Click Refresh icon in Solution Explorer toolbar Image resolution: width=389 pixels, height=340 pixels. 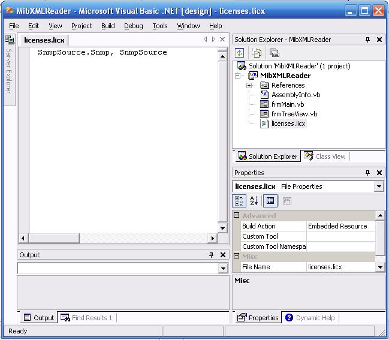[x=239, y=53]
